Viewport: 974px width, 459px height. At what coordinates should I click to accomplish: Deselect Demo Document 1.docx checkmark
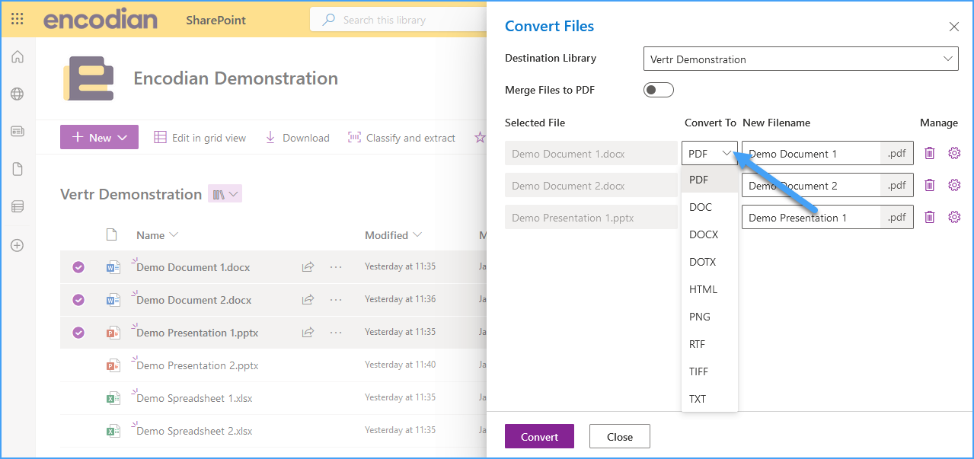(x=78, y=267)
